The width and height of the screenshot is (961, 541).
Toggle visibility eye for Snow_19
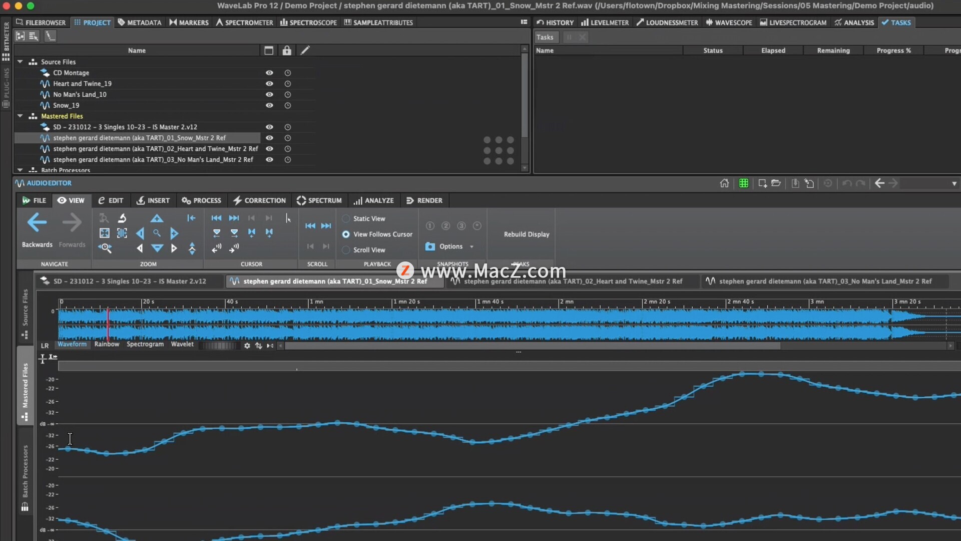click(269, 105)
